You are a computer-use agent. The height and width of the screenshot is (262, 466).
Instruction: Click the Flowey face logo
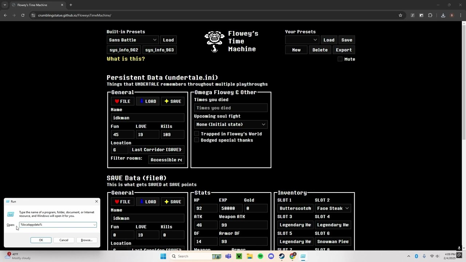click(215, 41)
